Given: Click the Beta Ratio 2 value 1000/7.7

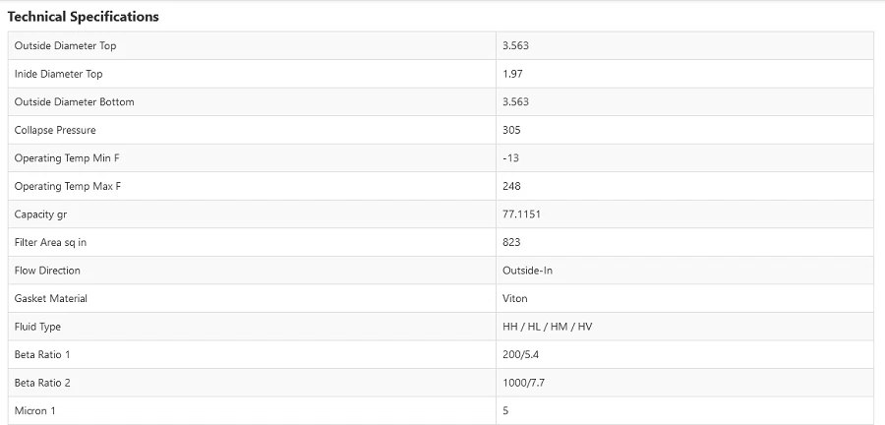Looking at the screenshot, I should click(524, 383).
